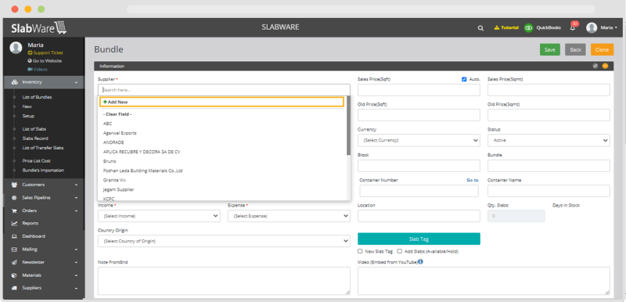Click the gray Back button
626x302 pixels.
[x=575, y=49]
